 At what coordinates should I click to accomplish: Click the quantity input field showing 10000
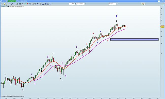tap(72, 4)
